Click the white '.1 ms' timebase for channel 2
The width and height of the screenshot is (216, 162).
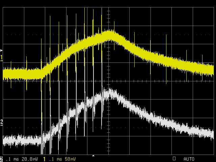click(12, 159)
